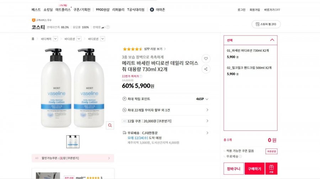Image resolution: width=320 pixels, height=179 pixels.
Task: Click the gift (선물) icon button
Action: coord(271,169)
